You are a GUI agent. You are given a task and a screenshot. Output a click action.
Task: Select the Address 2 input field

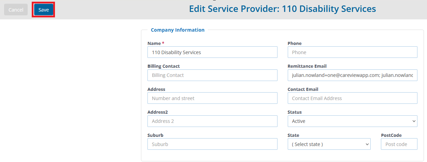tap(212, 121)
